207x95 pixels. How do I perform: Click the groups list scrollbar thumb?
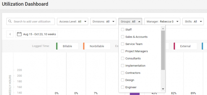pyautogui.click(x=163, y=50)
